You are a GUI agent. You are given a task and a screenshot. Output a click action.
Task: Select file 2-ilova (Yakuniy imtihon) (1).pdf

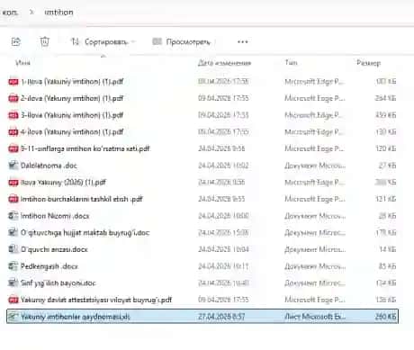click(72, 98)
